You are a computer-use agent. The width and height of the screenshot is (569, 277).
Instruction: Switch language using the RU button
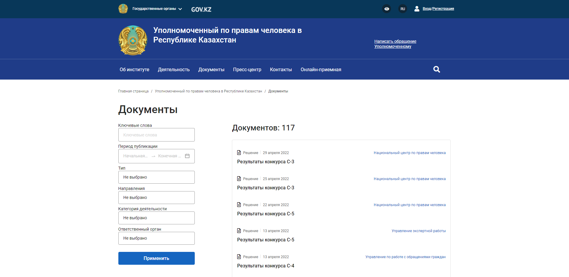point(403,9)
